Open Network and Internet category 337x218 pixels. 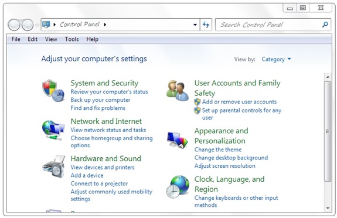pyautogui.click(x=106, y=122)
